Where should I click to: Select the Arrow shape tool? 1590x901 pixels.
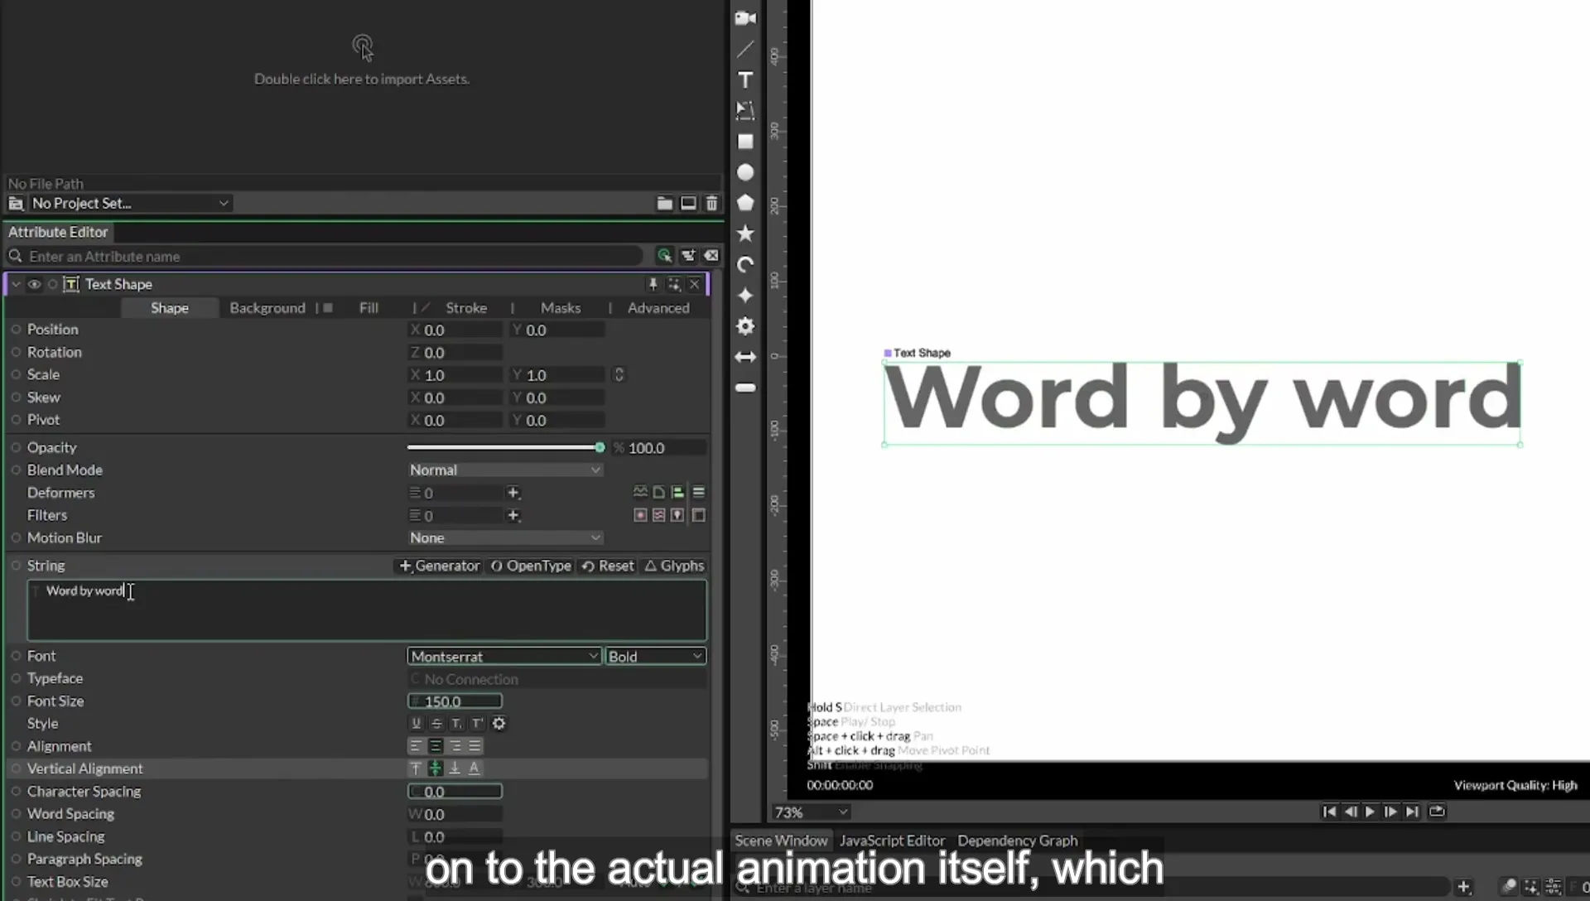pos(745,357)
